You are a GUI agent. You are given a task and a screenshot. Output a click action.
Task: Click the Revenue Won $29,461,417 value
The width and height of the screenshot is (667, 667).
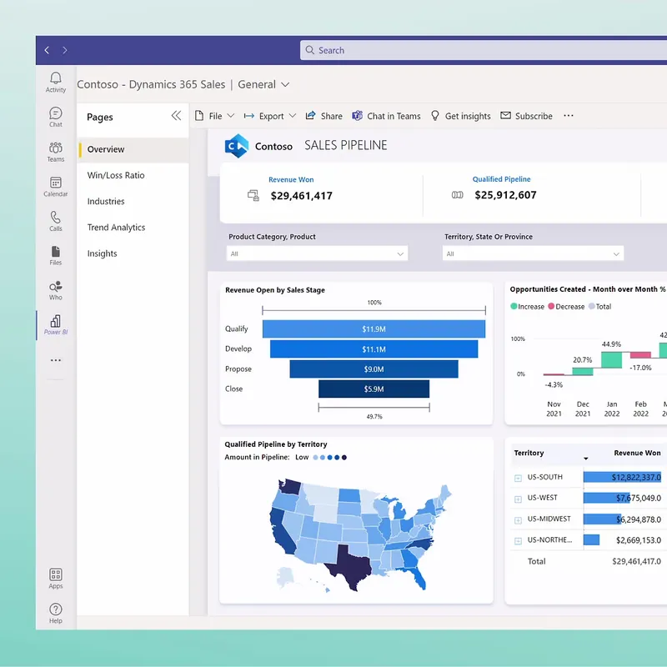coord(302,196)
